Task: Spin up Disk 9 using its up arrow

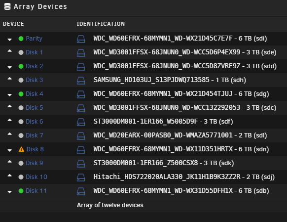Action: 10,162
